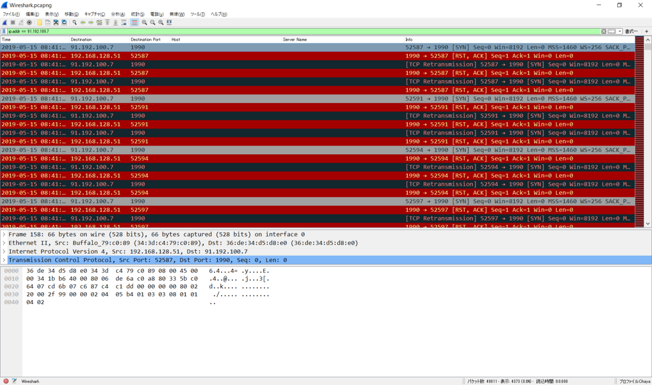652x385 pixels.
Task: Toggle auto-scroll during live capture
Action: coord(124,22)
